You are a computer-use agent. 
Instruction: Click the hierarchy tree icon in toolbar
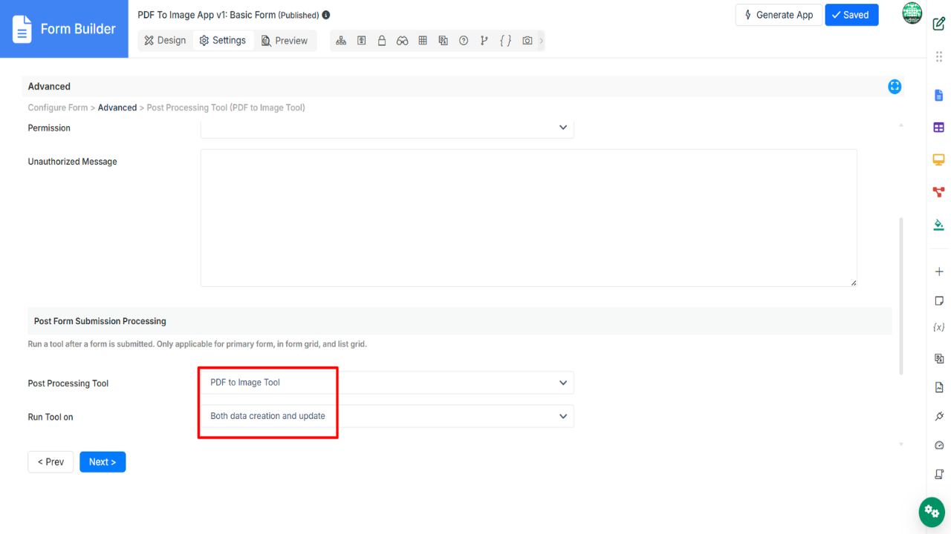point(341,41)
